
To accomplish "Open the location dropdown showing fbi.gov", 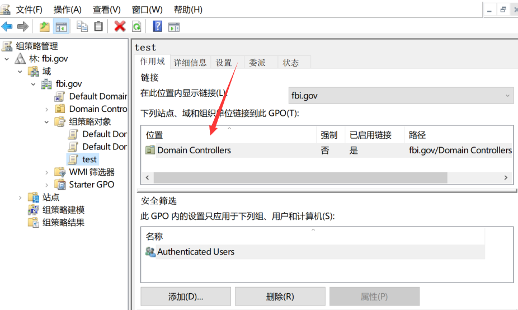I will coord(401,96).
